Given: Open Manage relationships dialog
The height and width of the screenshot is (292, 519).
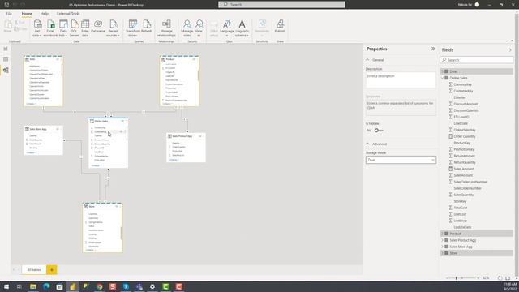Looking at the screenshot, I should [166, 28].
